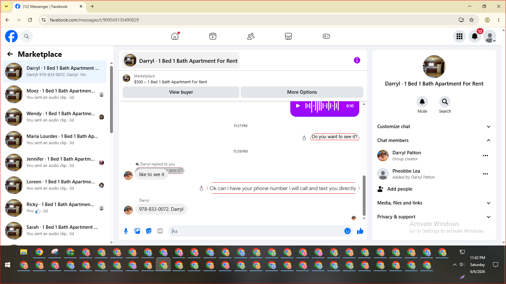
Task: Open the large listing thumbnail in details panel
Action: point(434,67)
